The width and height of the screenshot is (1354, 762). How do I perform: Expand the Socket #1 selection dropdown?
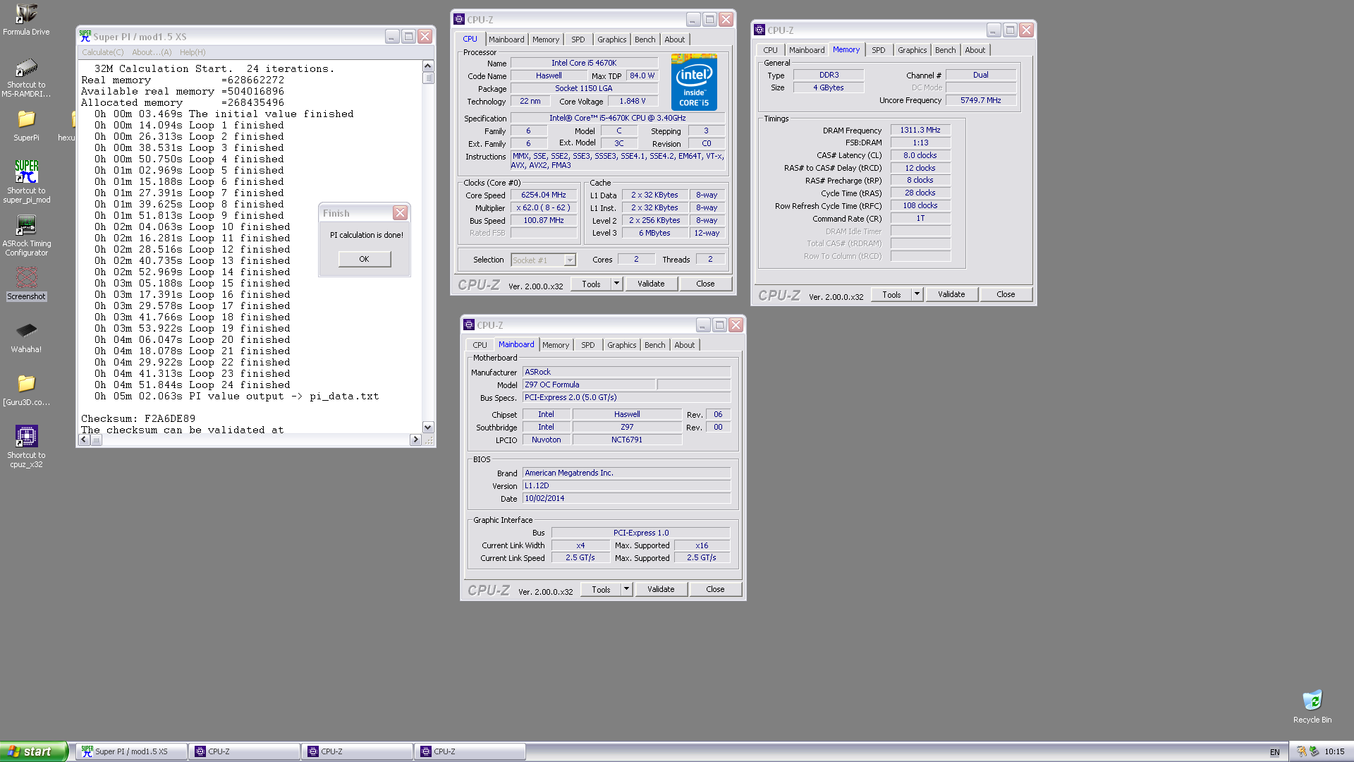pos(570,260)
